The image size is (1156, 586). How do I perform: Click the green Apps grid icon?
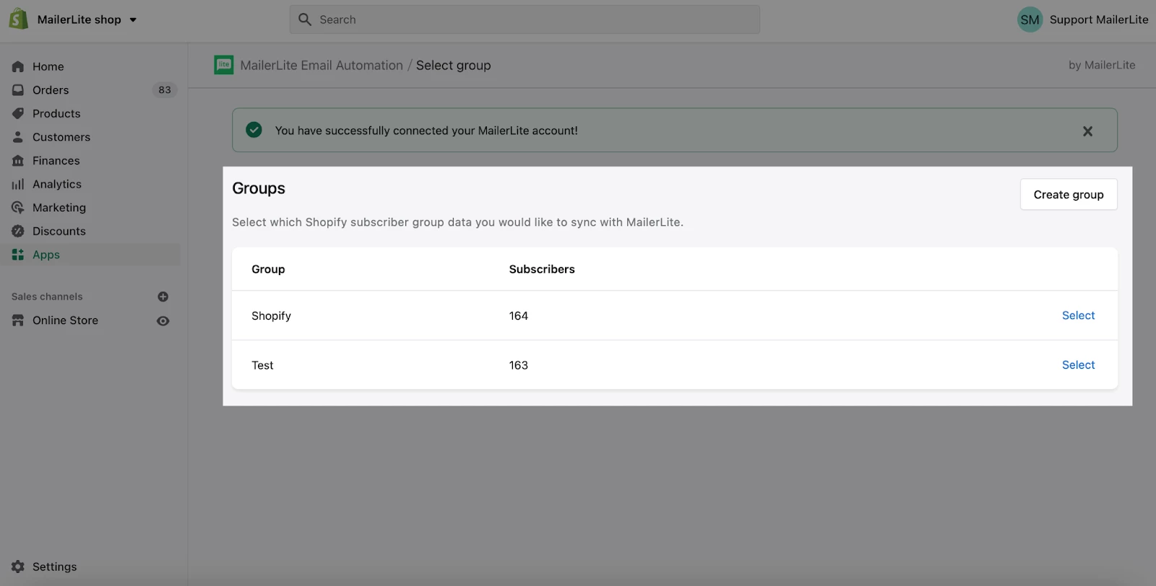click(x=18, y=255)
